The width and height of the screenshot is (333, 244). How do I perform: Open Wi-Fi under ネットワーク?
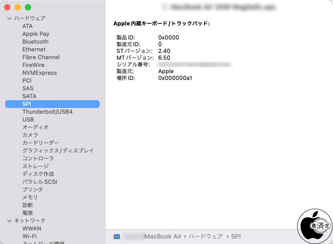[29, 236]
